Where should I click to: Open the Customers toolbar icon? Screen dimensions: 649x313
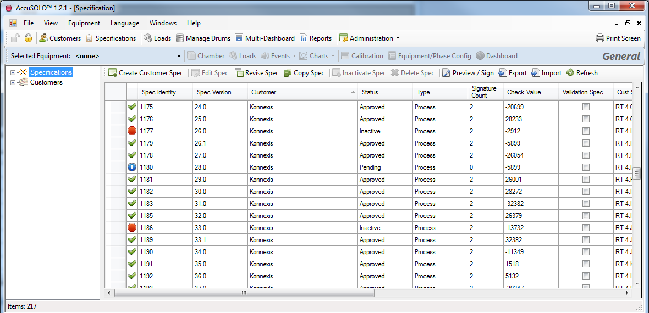[x=43, y=38]
